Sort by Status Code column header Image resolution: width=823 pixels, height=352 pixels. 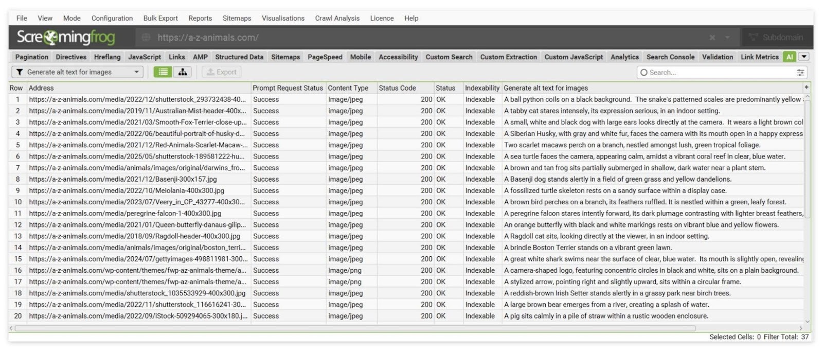tap(397, 88)
